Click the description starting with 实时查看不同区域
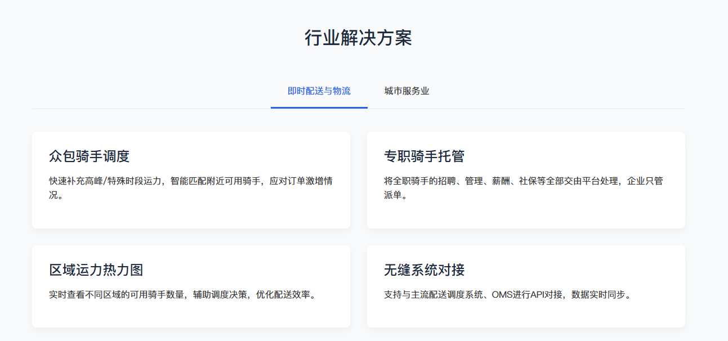Screen dimensions: 728x341 (182, 295)
